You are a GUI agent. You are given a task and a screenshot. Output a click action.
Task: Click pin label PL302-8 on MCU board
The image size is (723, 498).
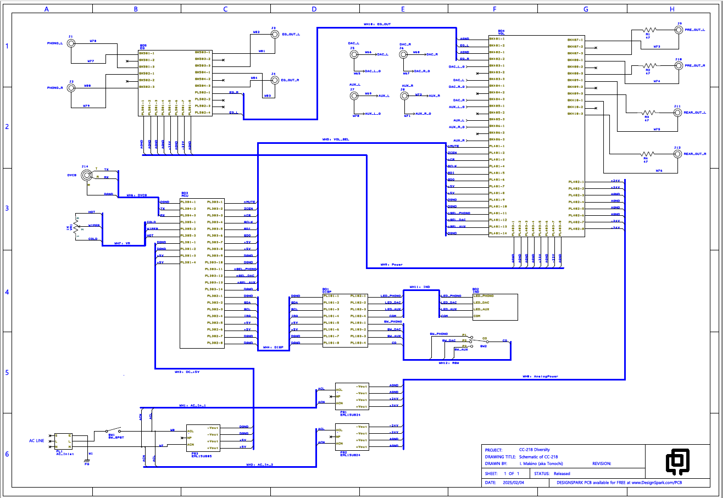coord(215,343)
